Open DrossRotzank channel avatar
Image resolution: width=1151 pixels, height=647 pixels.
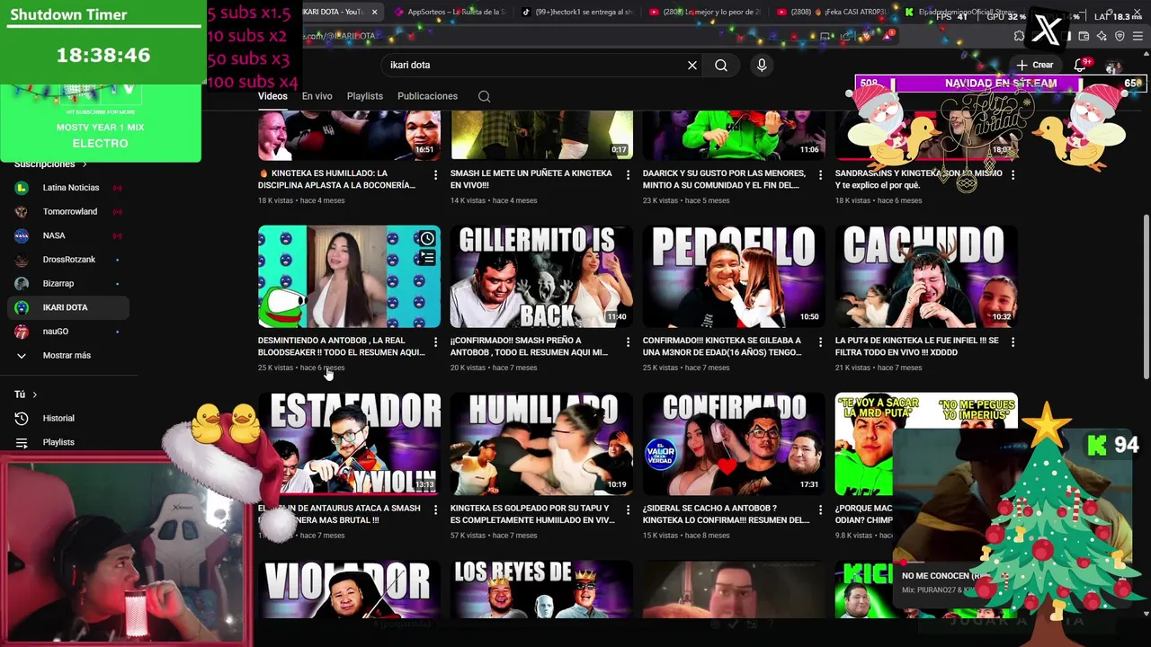click(x=22, y=260)
